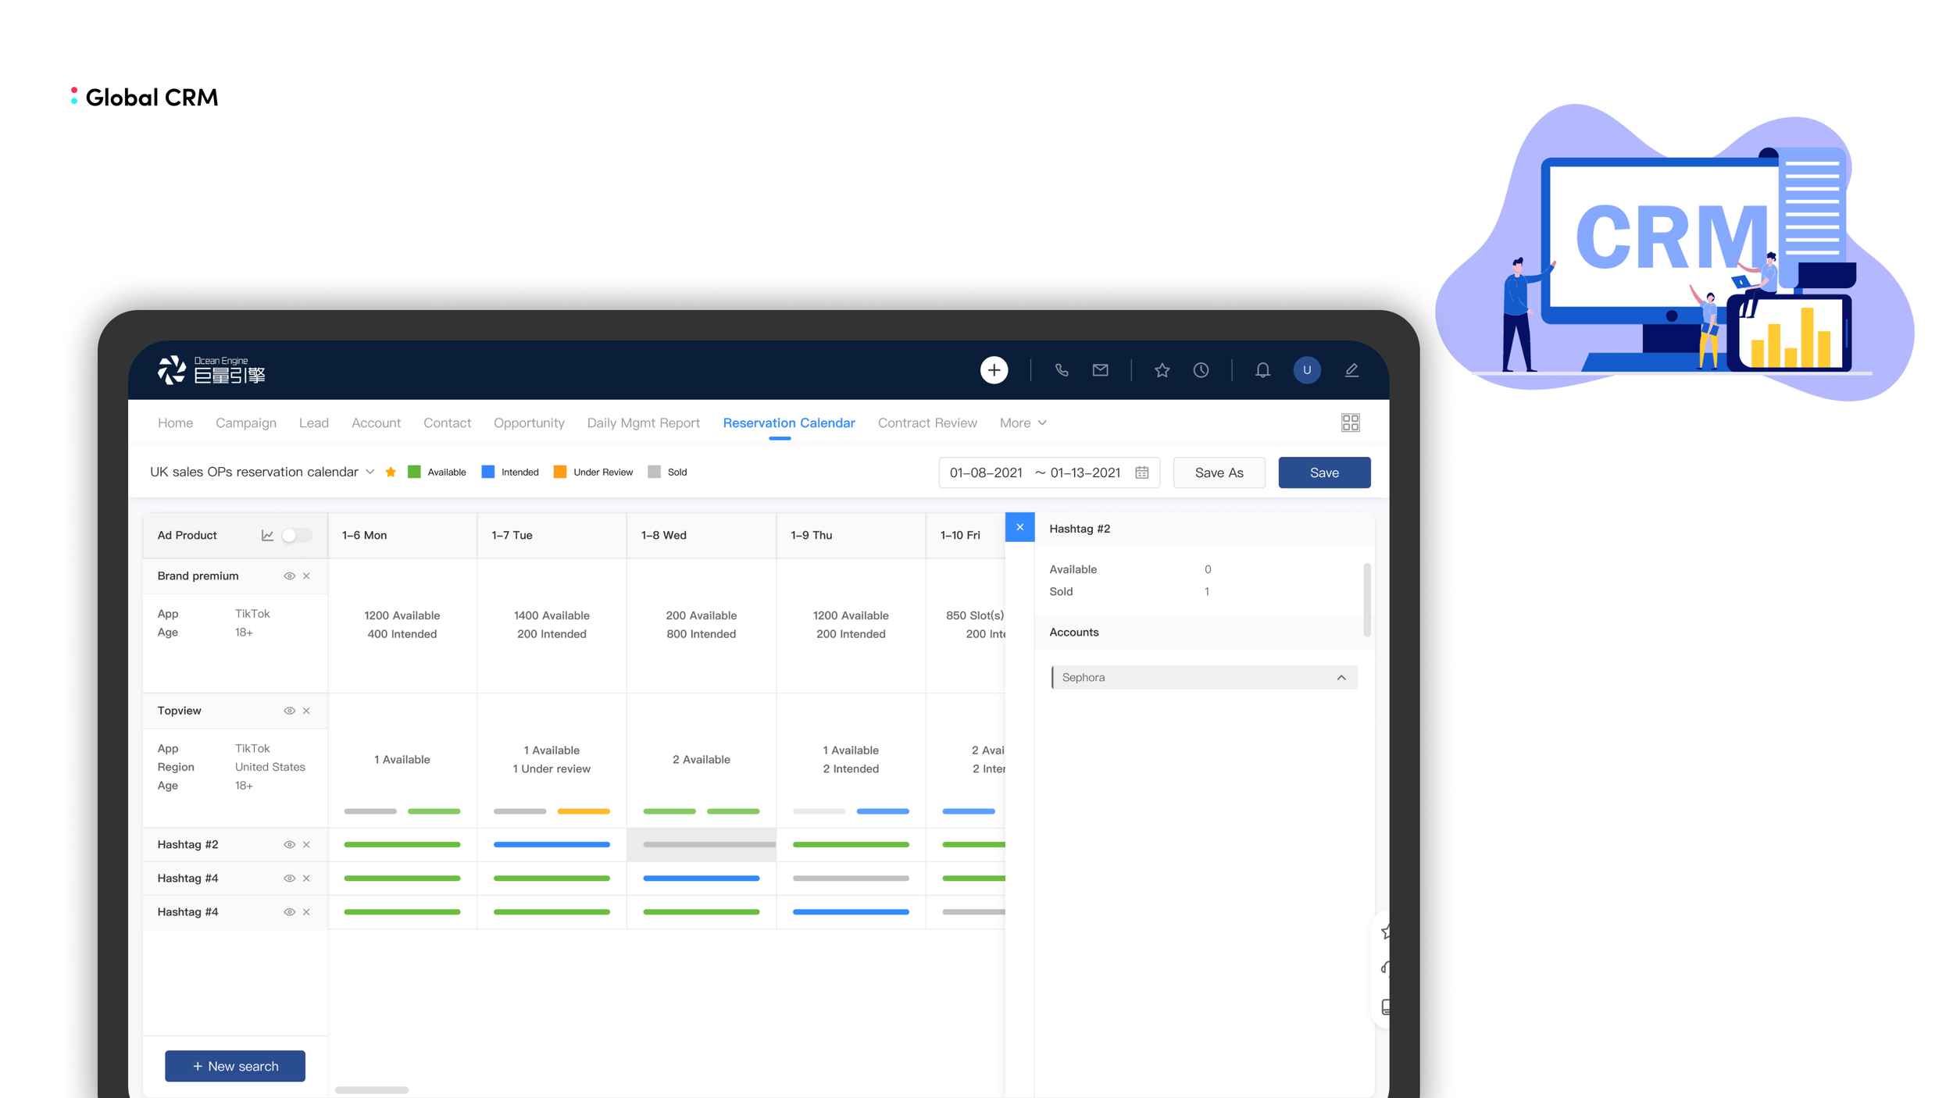Go to the Opportunity tab
Viewport: 1953px width, 1098px height.
(529, 422)
